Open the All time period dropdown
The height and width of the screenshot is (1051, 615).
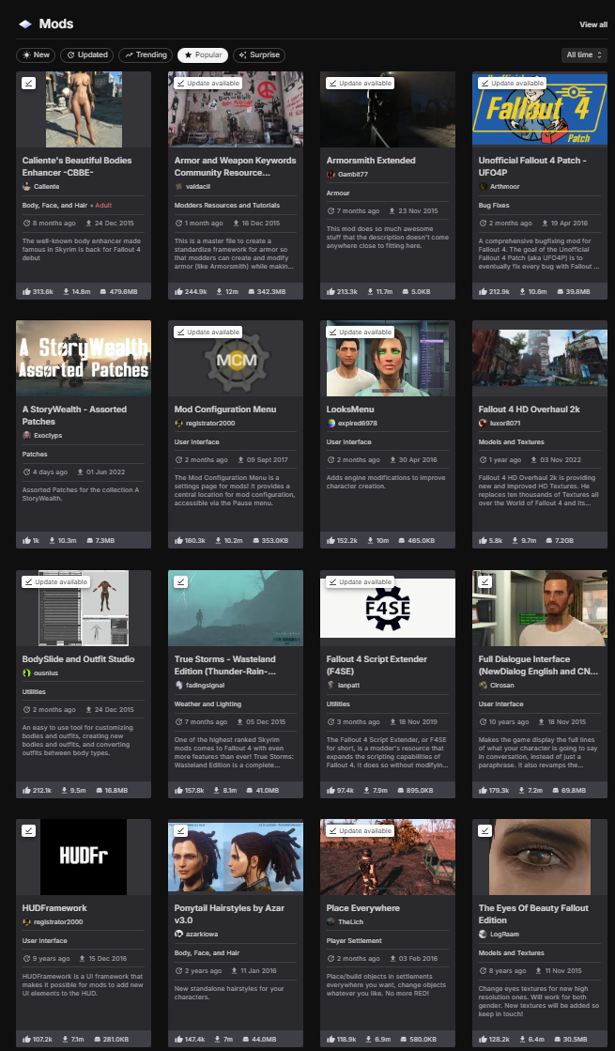584,55
